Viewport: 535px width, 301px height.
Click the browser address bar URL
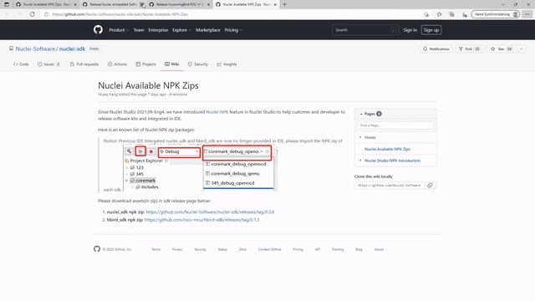pyautogui.click(x=120, y=14)
